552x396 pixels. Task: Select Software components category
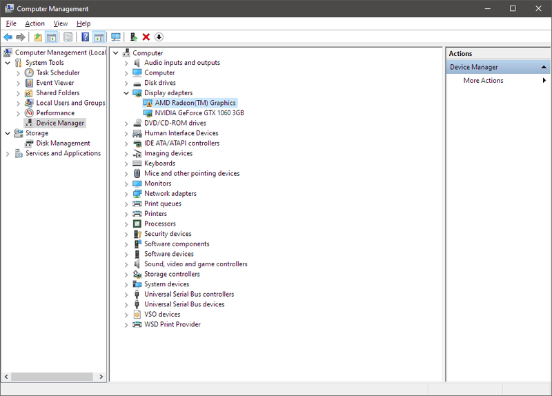pyautogui.click(x=177, y=244)
